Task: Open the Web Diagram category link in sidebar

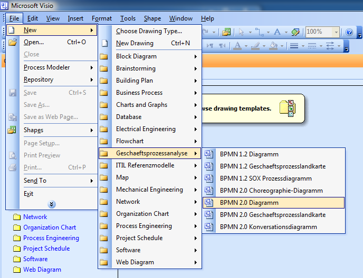Action: pos(42,270)
